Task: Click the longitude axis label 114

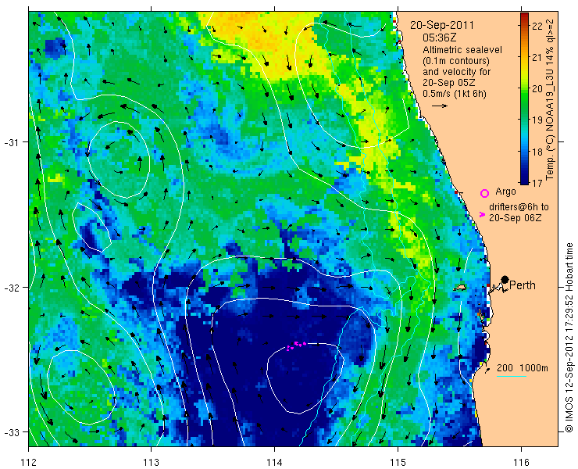Action: (274, 462)
